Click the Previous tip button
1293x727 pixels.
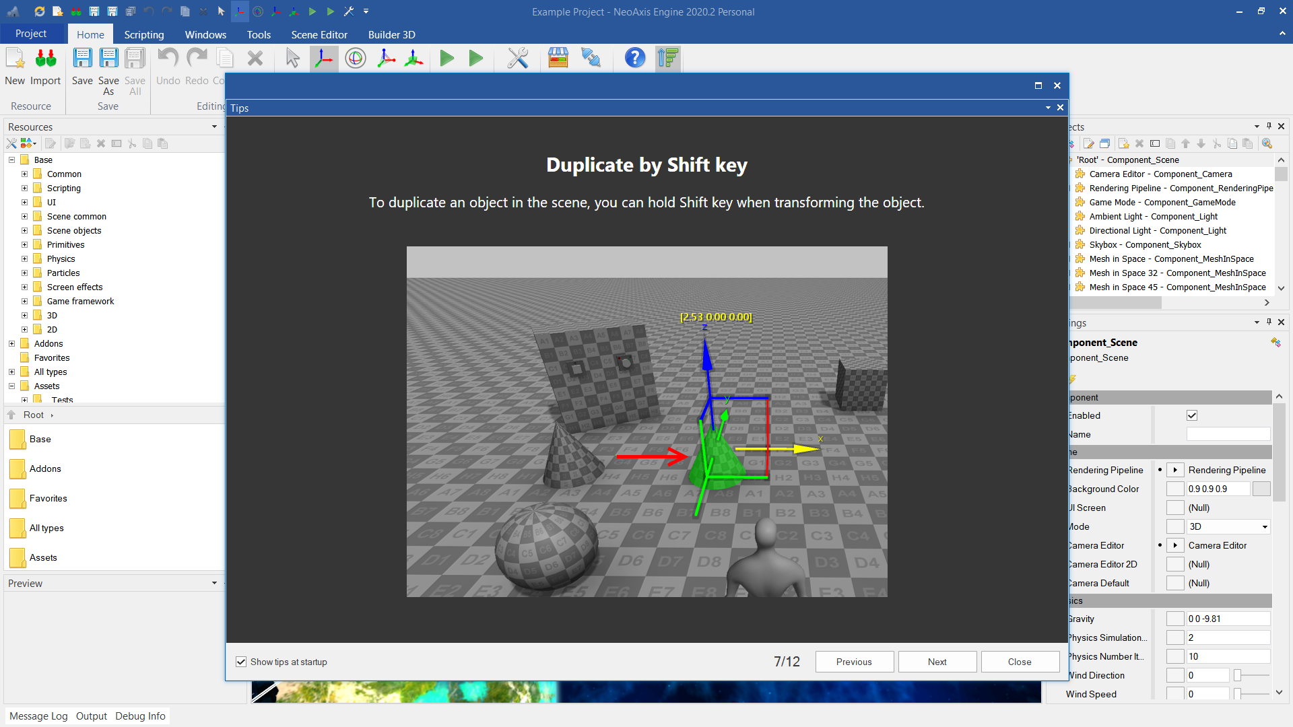click(854, 662)
